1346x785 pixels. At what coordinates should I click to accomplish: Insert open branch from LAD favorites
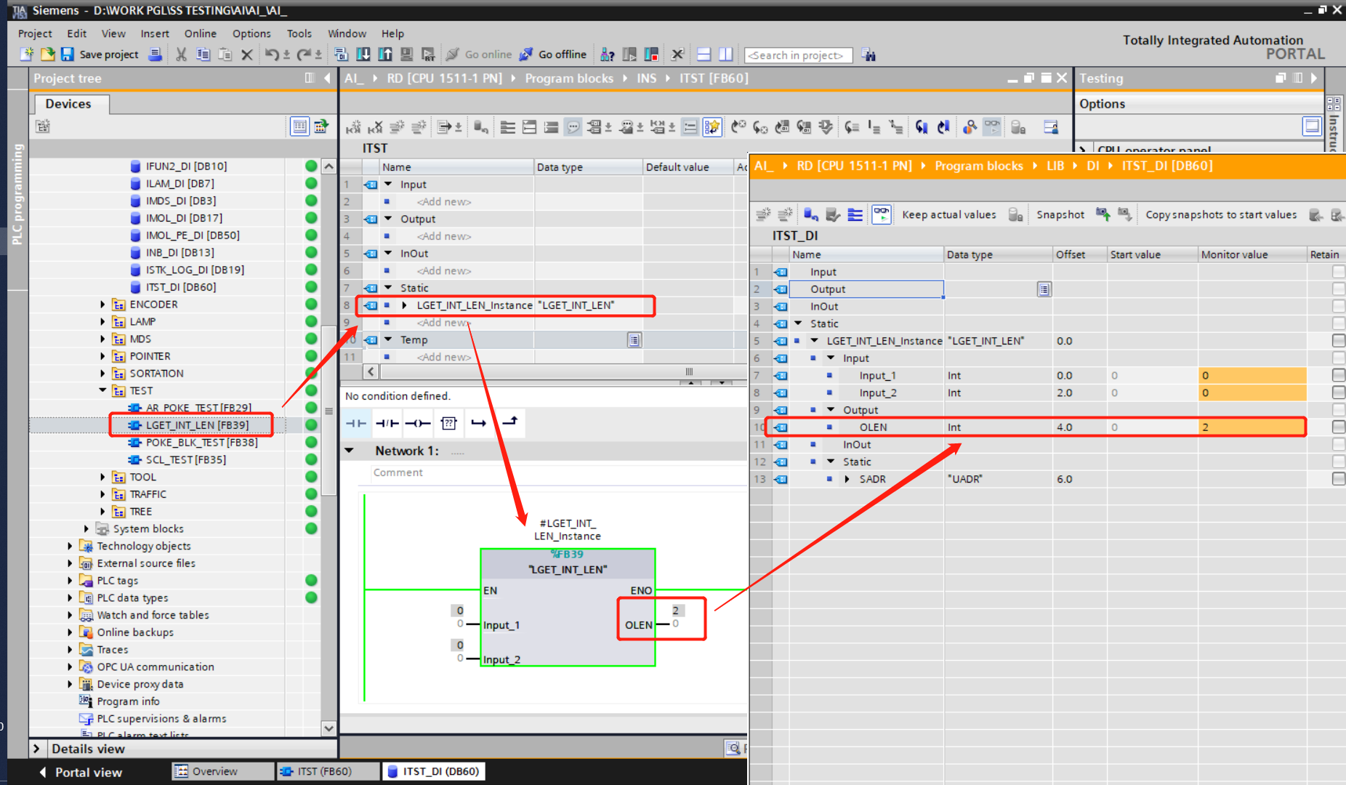[x=478, y=423]
